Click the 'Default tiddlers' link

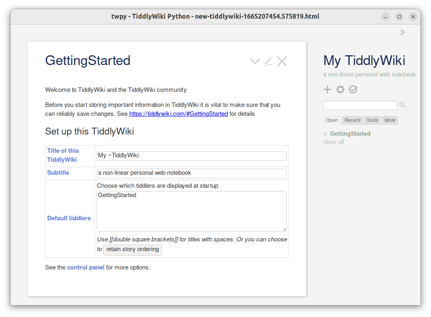[x=69, y=218]
